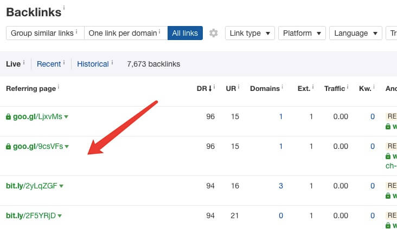Expand the goo.gl/LjxvMs caret menu
Screen dimensions: 397x229
click(x=66, y=117)
